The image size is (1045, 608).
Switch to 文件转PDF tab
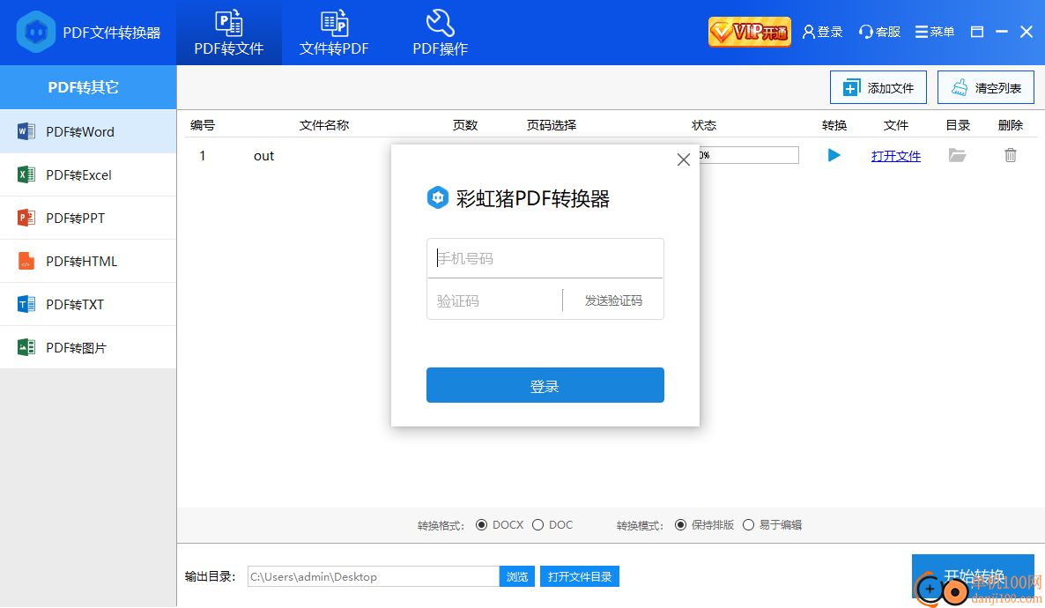coord(334,33)
